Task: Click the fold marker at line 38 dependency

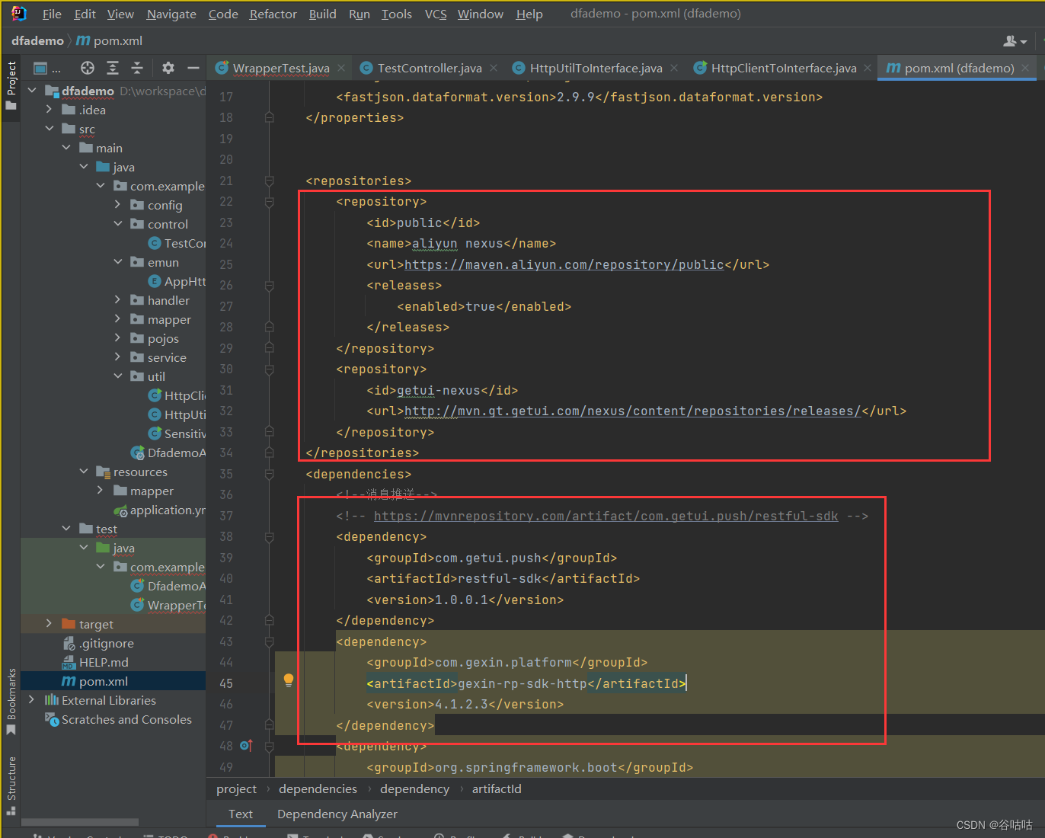Action: pyautogui.click(x=269, y=537)
